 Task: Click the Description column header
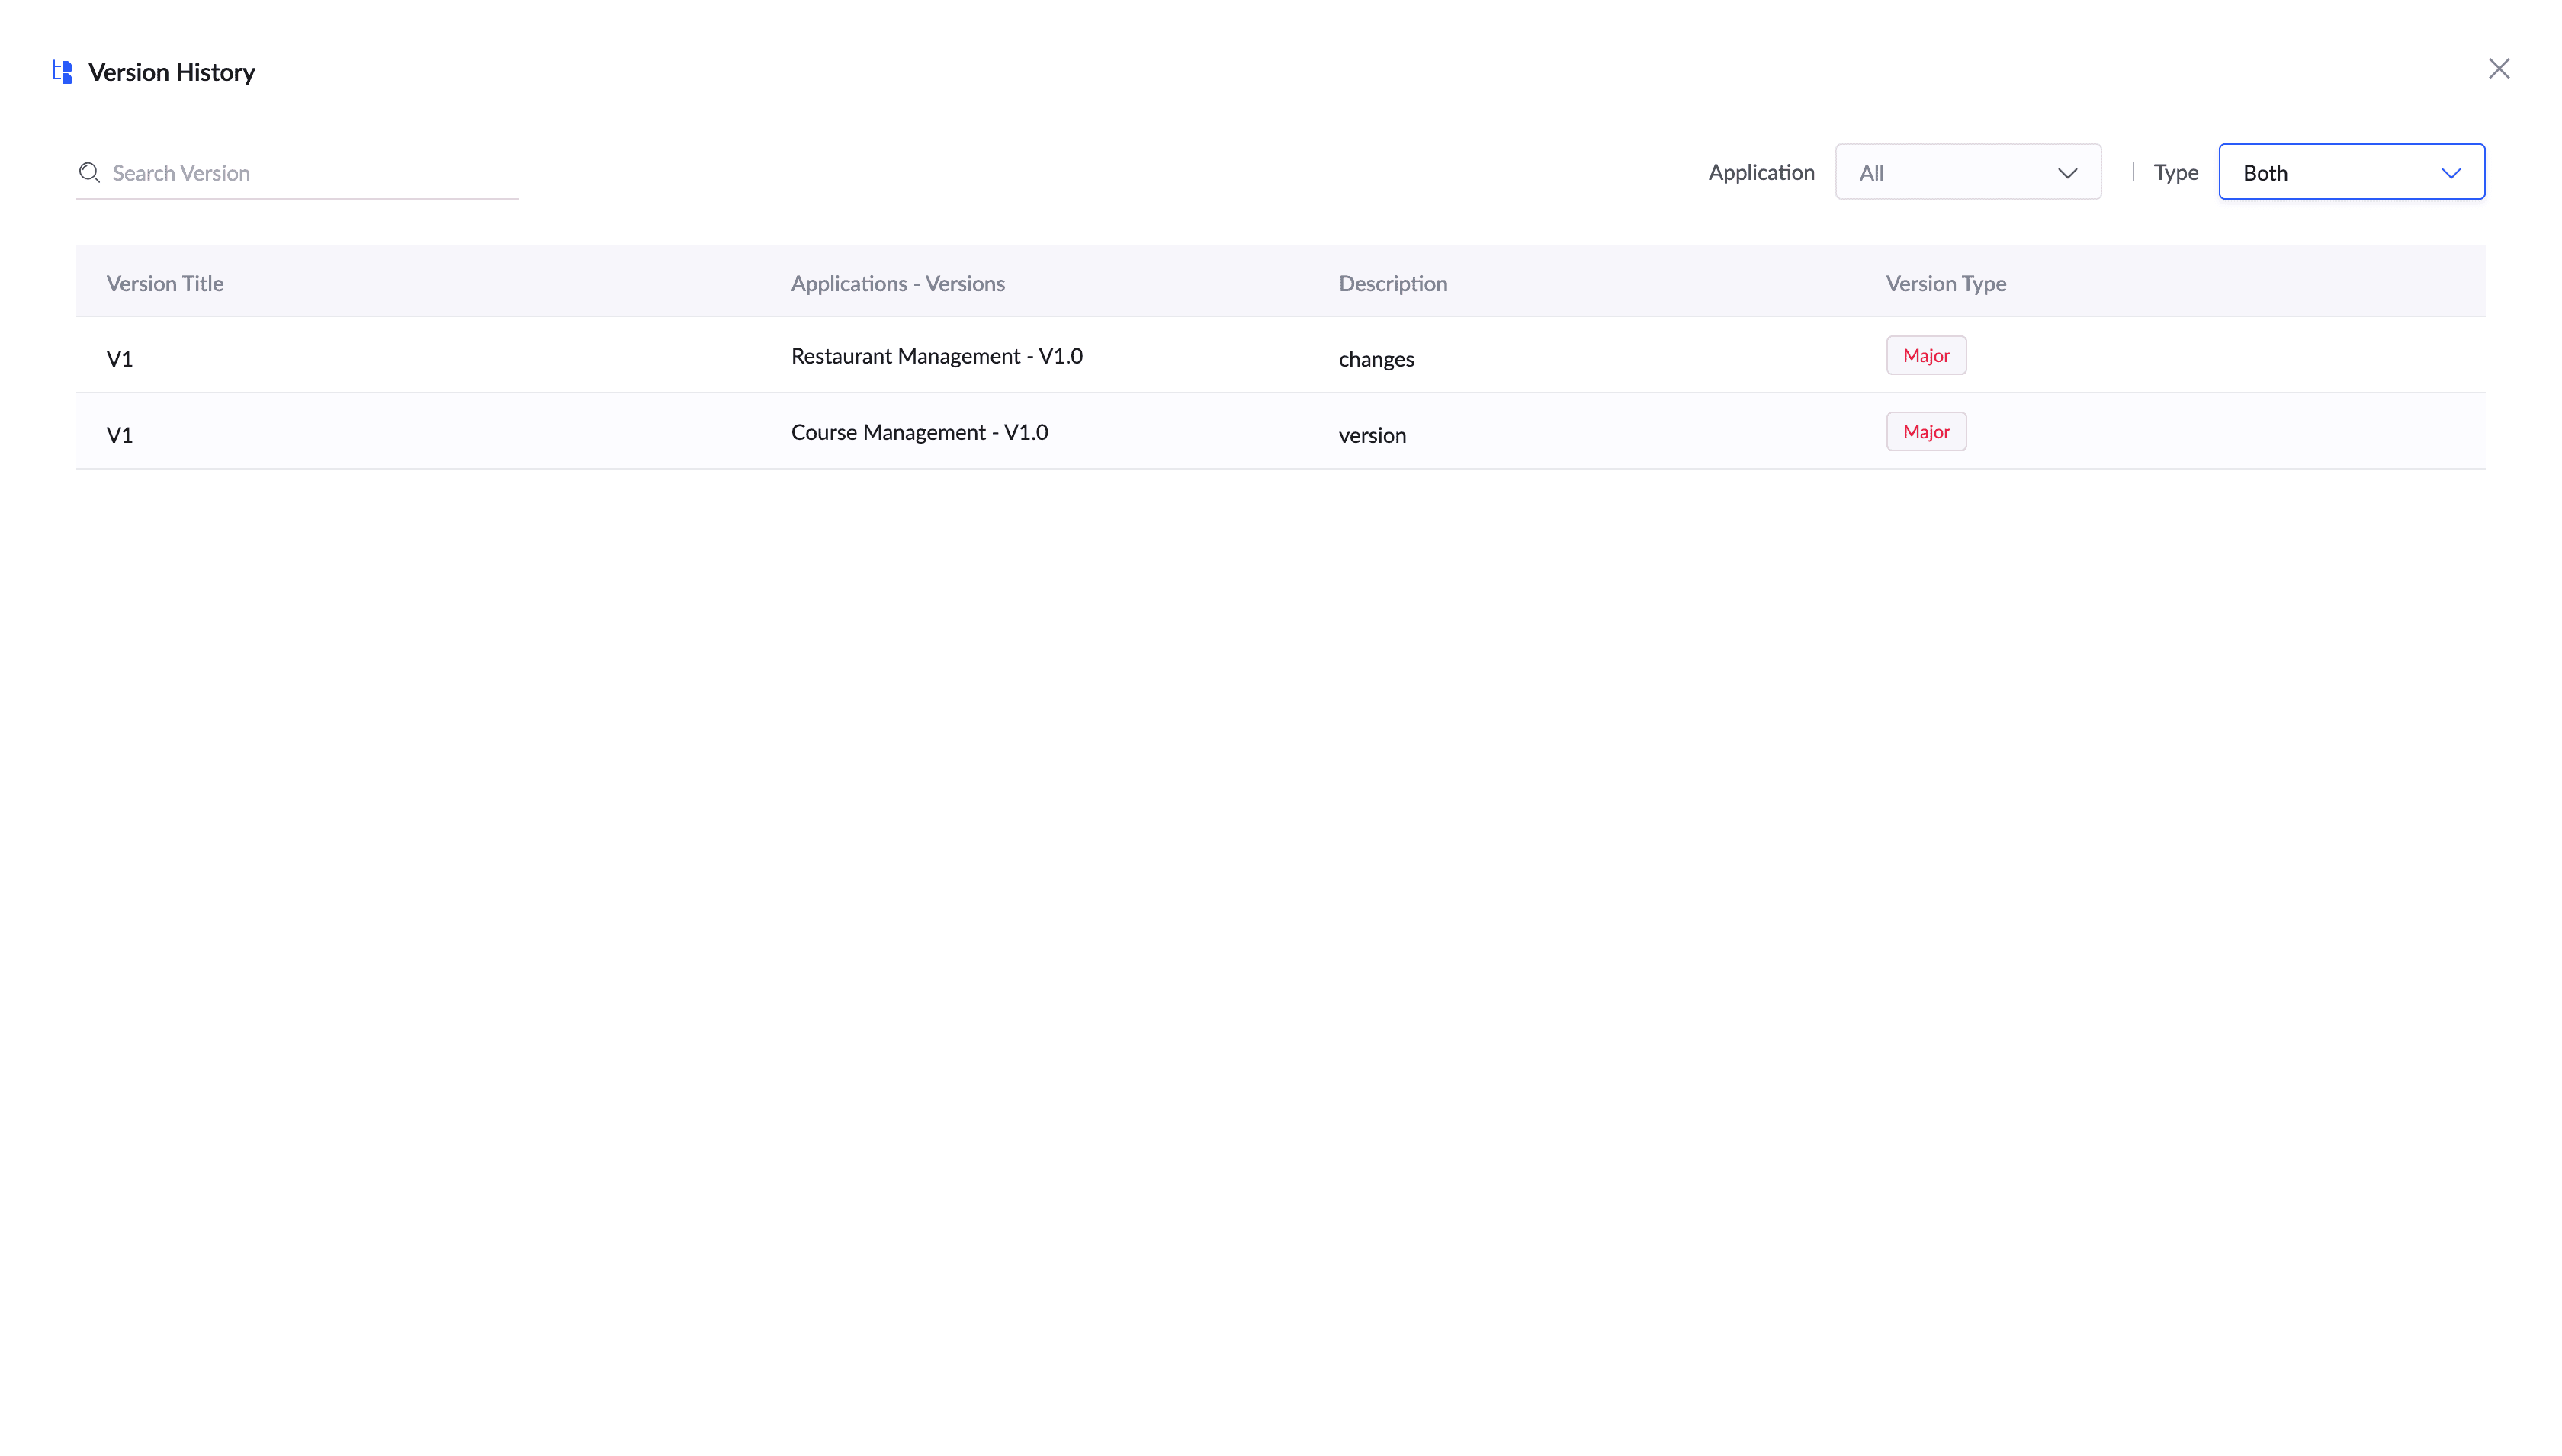click(1392, 283)
